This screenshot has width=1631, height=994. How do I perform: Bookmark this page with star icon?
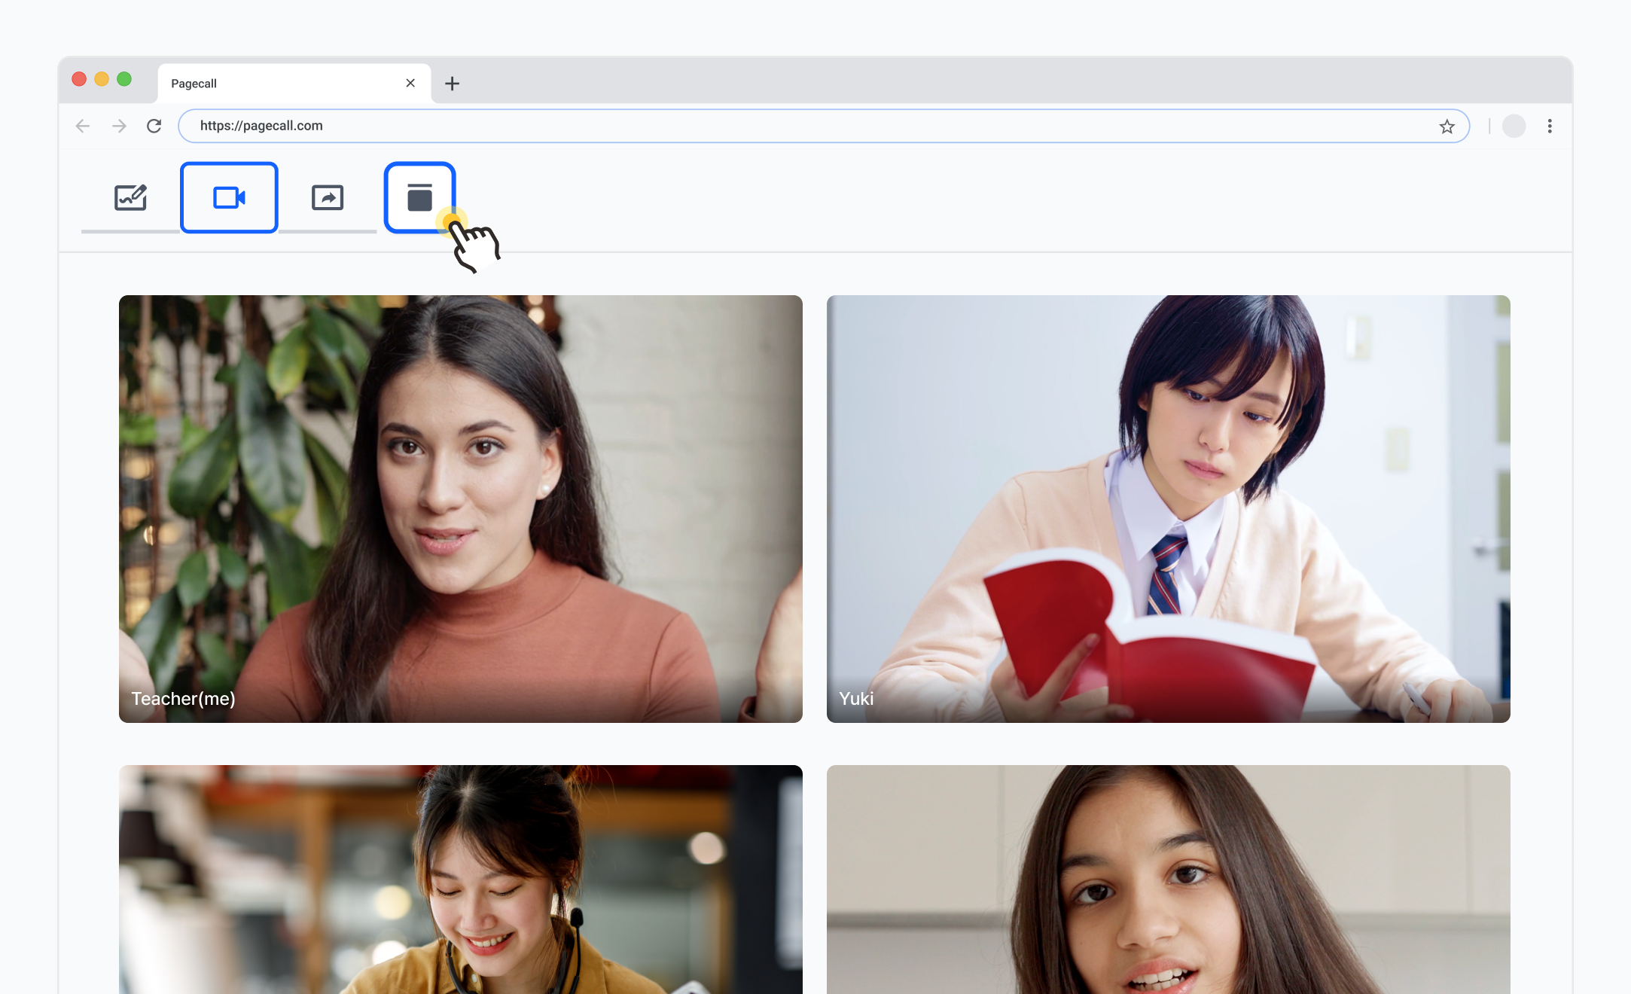[x=1447, y=127]
